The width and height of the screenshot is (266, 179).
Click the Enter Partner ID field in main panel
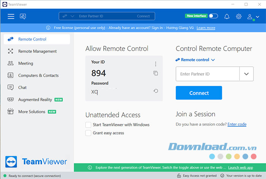207,74
